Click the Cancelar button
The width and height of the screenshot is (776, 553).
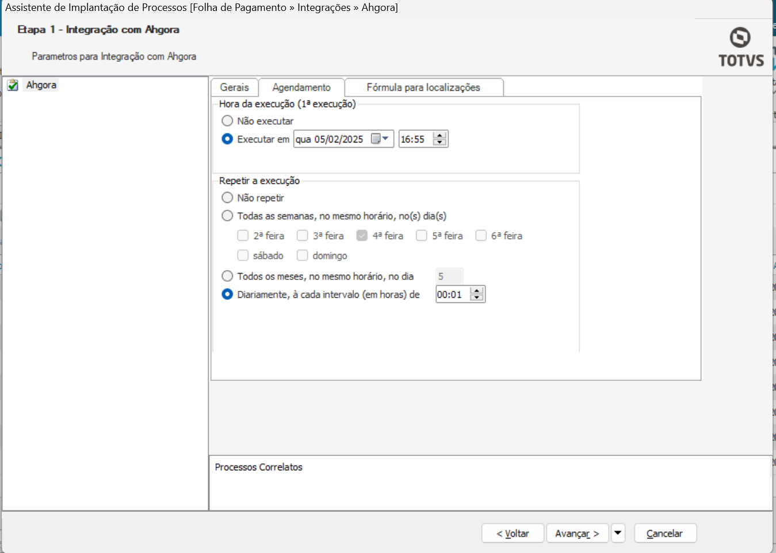click(x=665, y=533)
